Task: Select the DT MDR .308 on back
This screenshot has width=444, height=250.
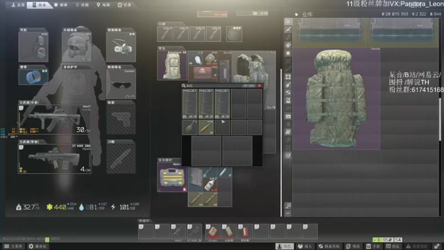Action: tap(54, 158)
